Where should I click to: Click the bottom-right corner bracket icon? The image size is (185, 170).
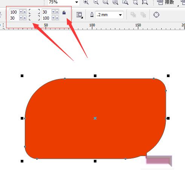point(39,18)
